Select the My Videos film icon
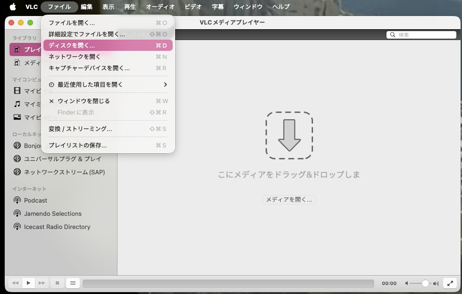The image size is (462, 294). pos(17,90)
